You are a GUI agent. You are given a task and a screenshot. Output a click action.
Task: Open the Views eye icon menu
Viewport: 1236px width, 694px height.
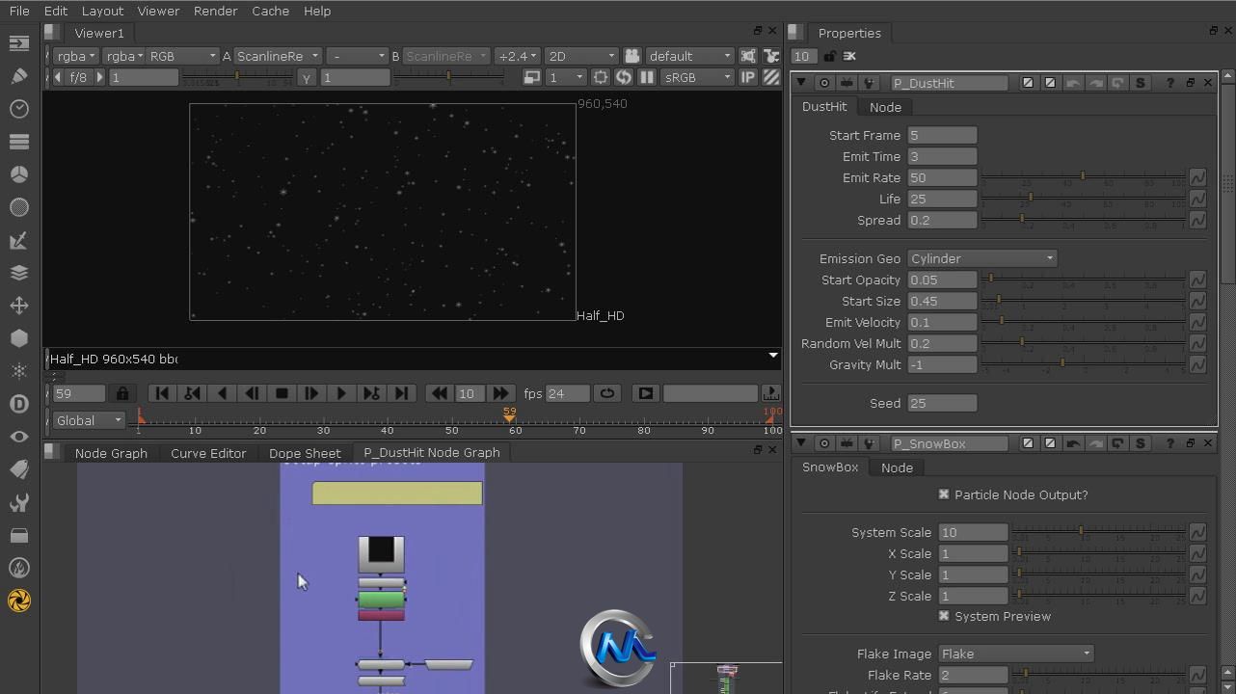[18, 437]
